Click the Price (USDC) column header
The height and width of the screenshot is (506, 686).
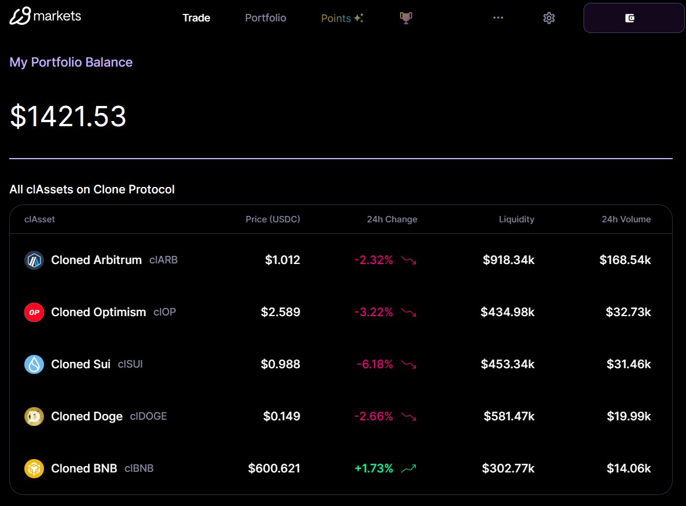pos(273,219)
